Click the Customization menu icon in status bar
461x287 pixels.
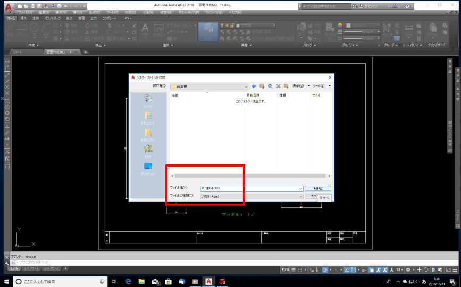click(x=455, y=269)
